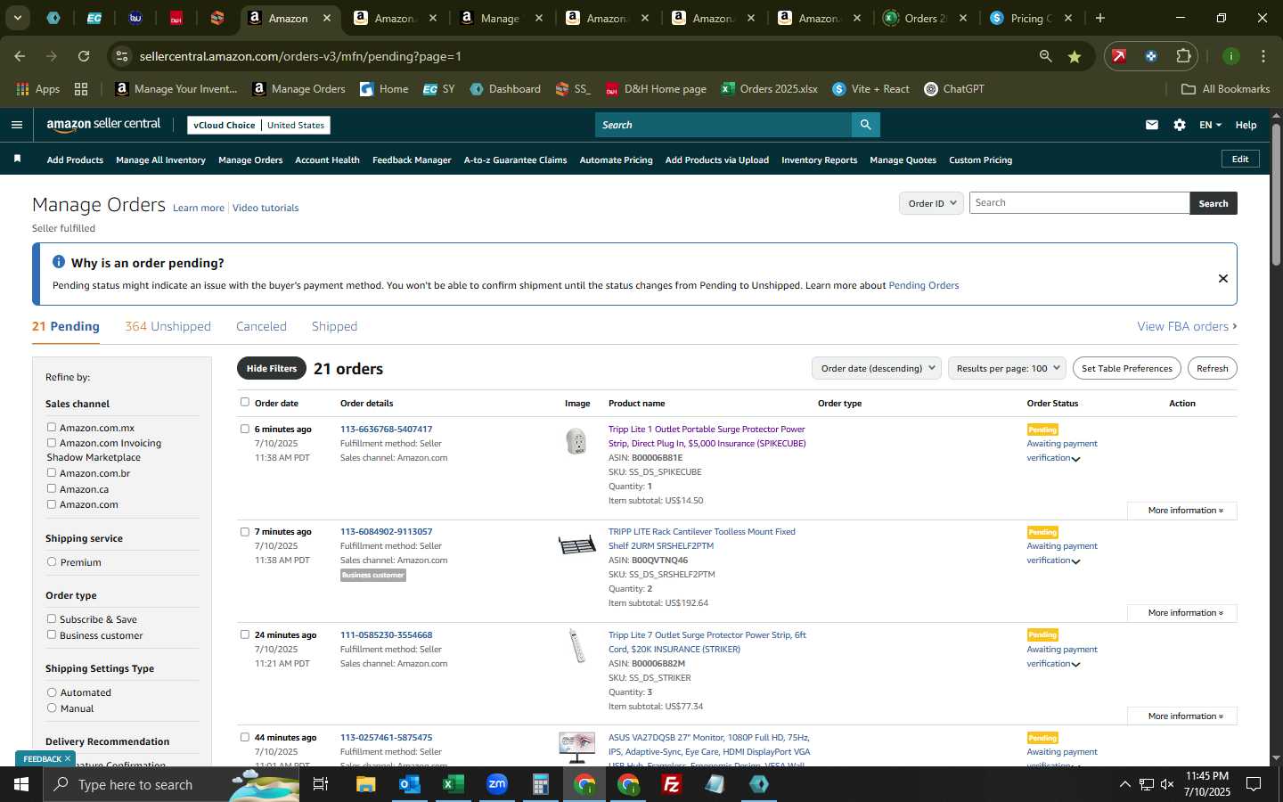The image size is (1283, 802).
Task: Open the EN language dropdown
Action: pos(1210,125)
